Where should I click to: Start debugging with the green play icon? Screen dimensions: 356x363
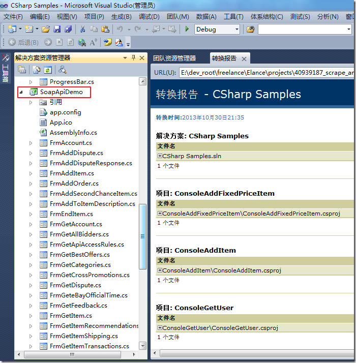pyautogui.click(x=187, y=29)
